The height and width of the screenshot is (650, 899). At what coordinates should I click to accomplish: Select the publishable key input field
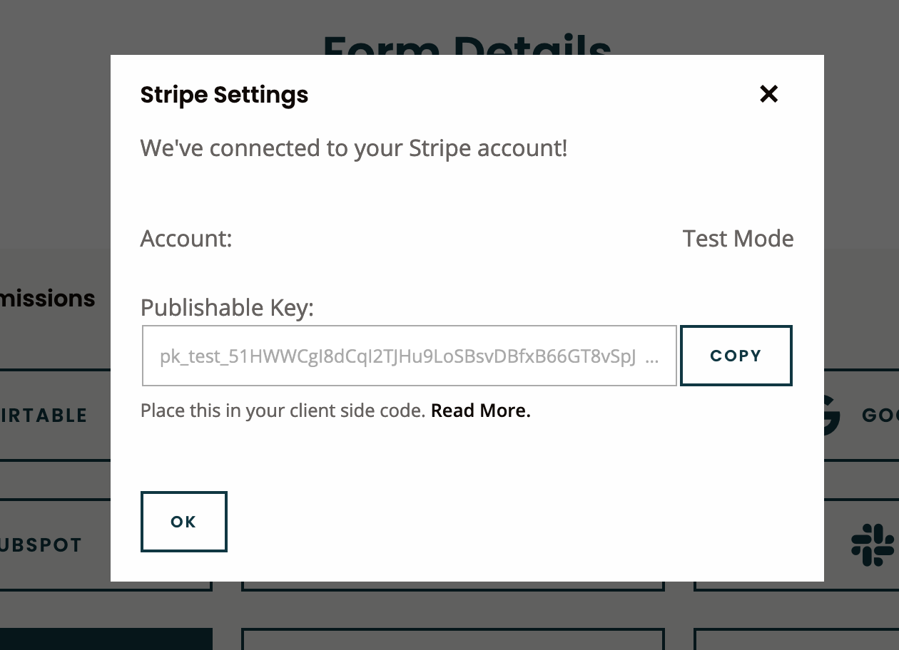pos(409,355)
